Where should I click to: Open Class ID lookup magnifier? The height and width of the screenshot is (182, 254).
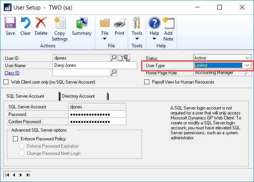pyautogui.click(x=114, y=72)
